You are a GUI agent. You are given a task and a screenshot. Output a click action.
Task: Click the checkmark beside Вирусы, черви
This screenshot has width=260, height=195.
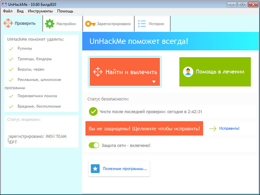[11, 69]
